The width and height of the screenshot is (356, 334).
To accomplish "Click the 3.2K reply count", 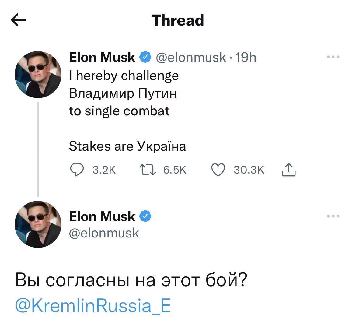I will 104,170.
